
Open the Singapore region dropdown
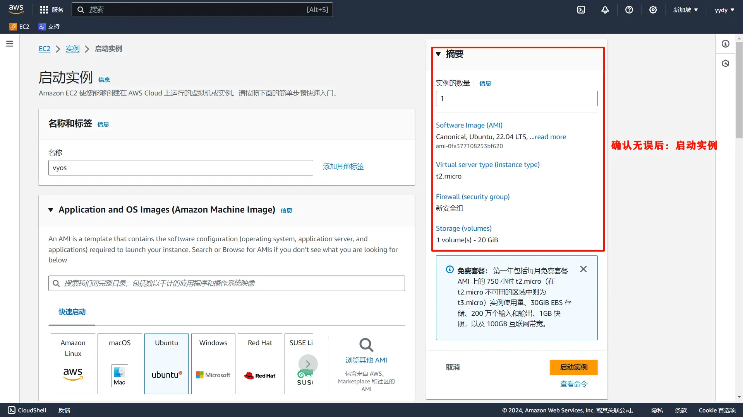685,10
